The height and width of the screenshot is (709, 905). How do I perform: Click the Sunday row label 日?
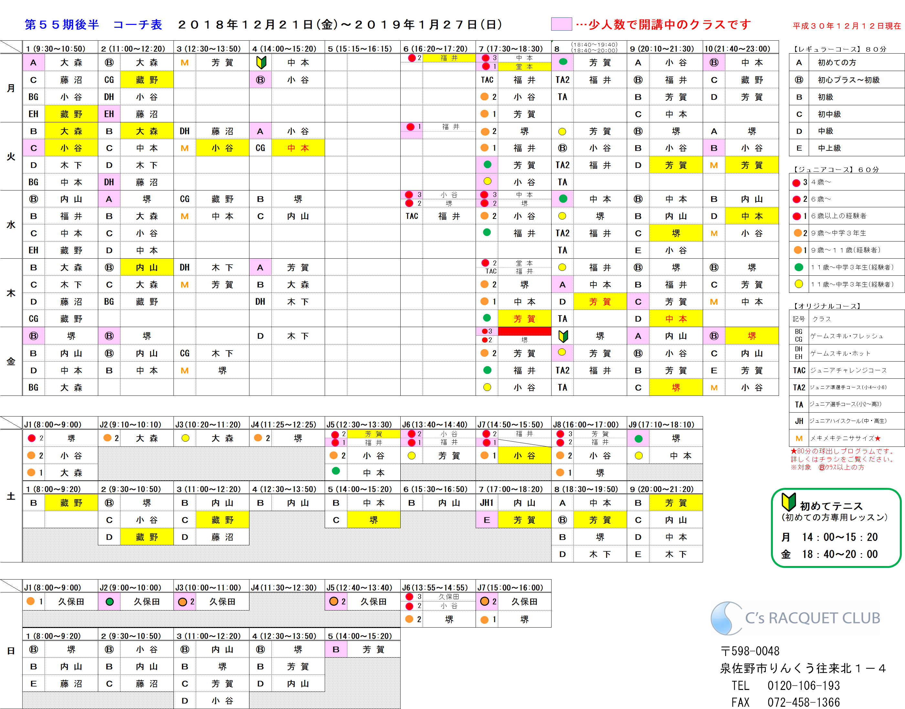[11, 651]
